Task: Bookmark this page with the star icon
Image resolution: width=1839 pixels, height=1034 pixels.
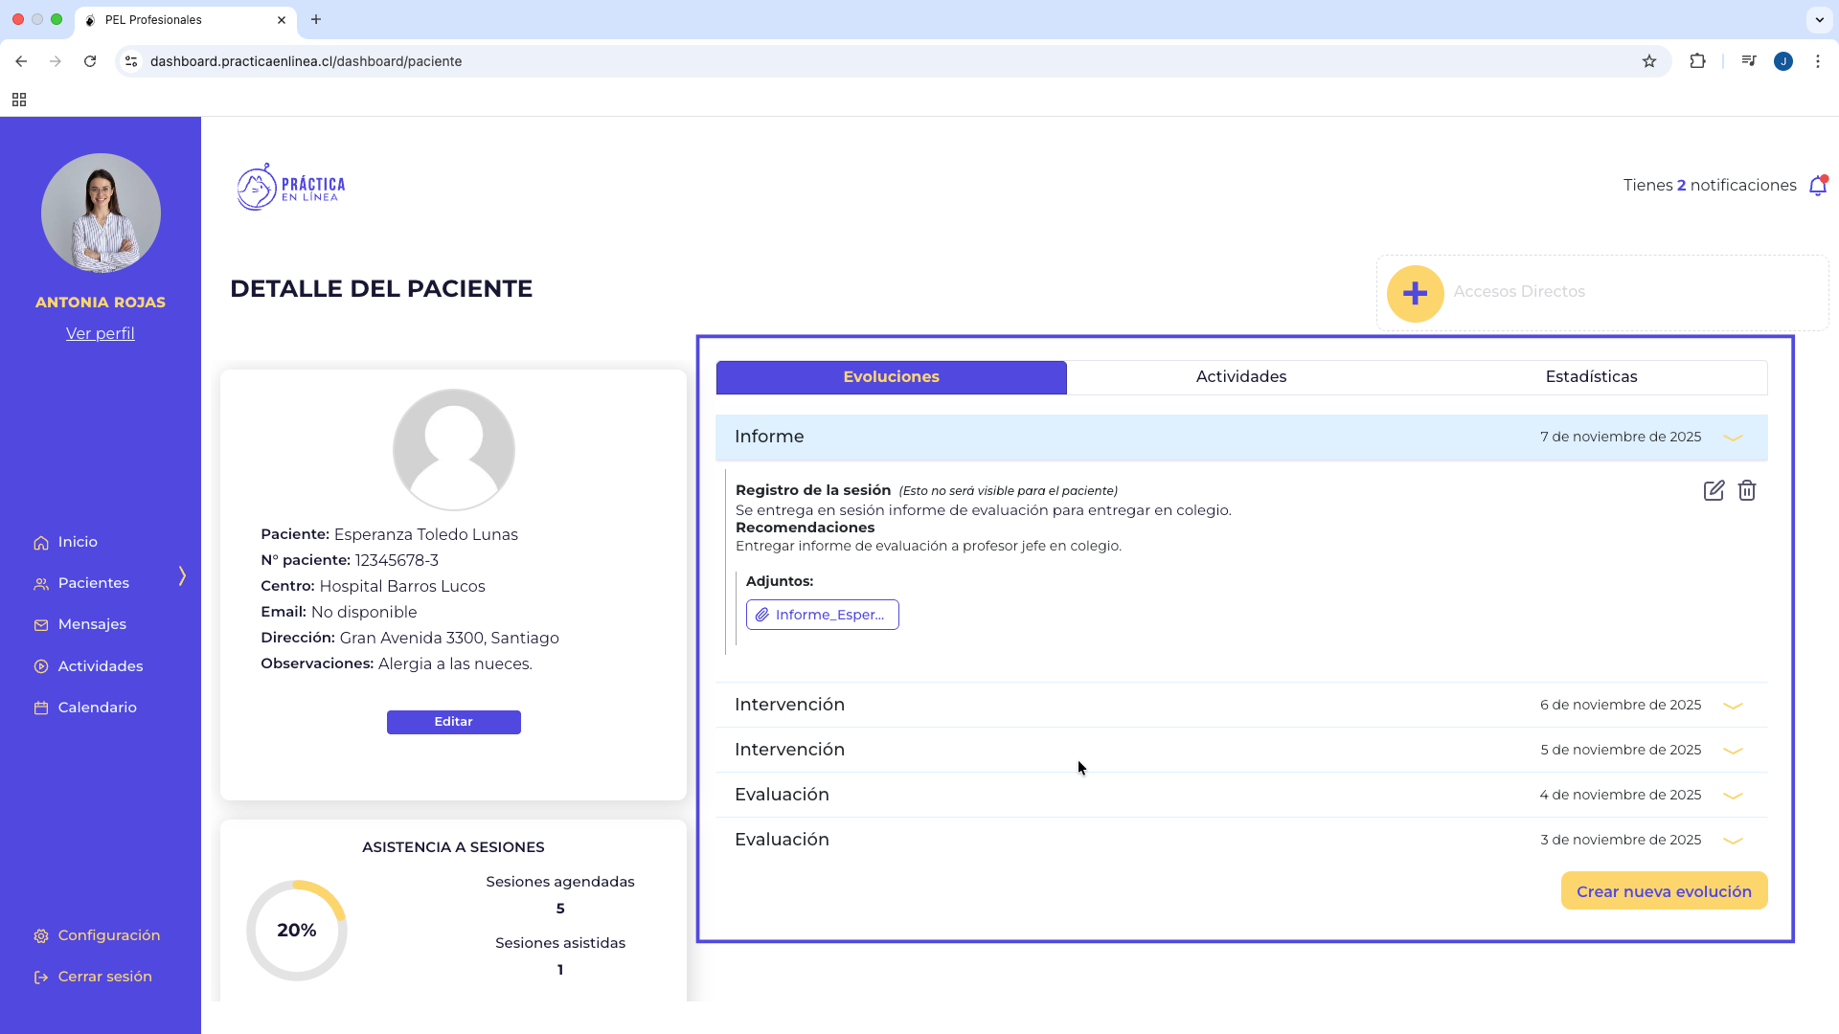Action: (1648, 61)
